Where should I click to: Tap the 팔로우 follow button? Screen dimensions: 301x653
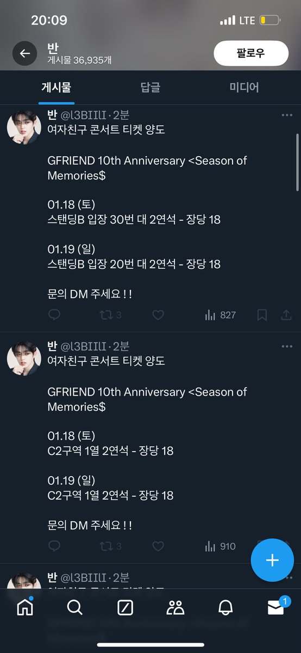pos(250,53)
